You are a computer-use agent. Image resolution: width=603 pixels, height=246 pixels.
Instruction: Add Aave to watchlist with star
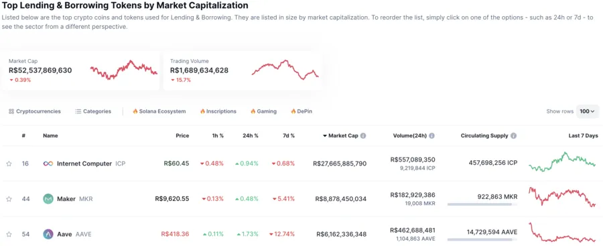pos(9,234)
